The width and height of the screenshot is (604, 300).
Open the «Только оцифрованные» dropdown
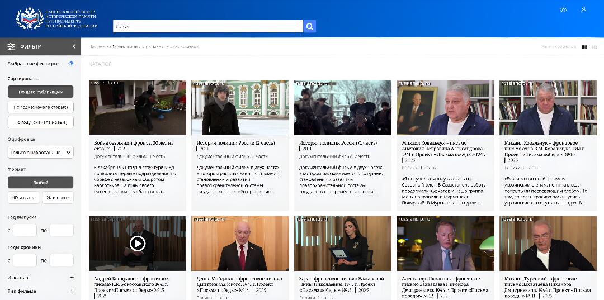(x=40, y=153)
